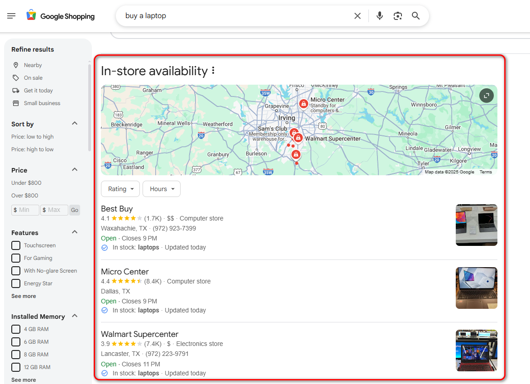The height and width of the screenshot is (384, 530).
Task: Toggle the Touchscreen checkbox
Action: (x=16, y=245)
